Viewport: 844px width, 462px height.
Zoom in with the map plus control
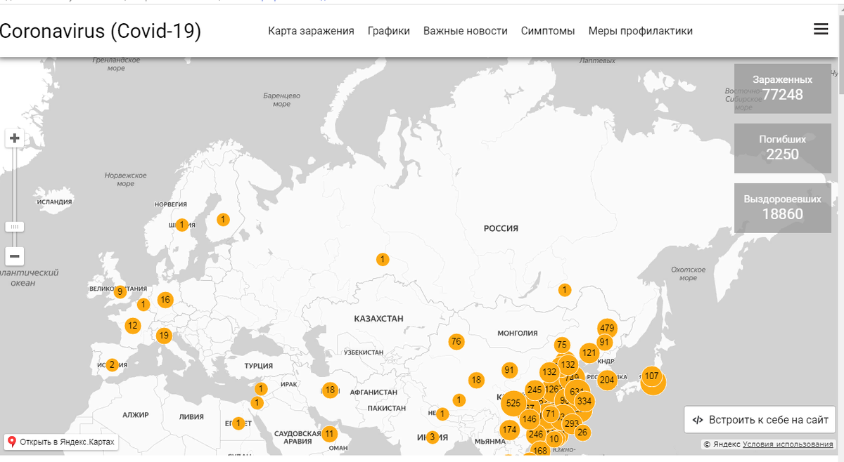[14, 138]
